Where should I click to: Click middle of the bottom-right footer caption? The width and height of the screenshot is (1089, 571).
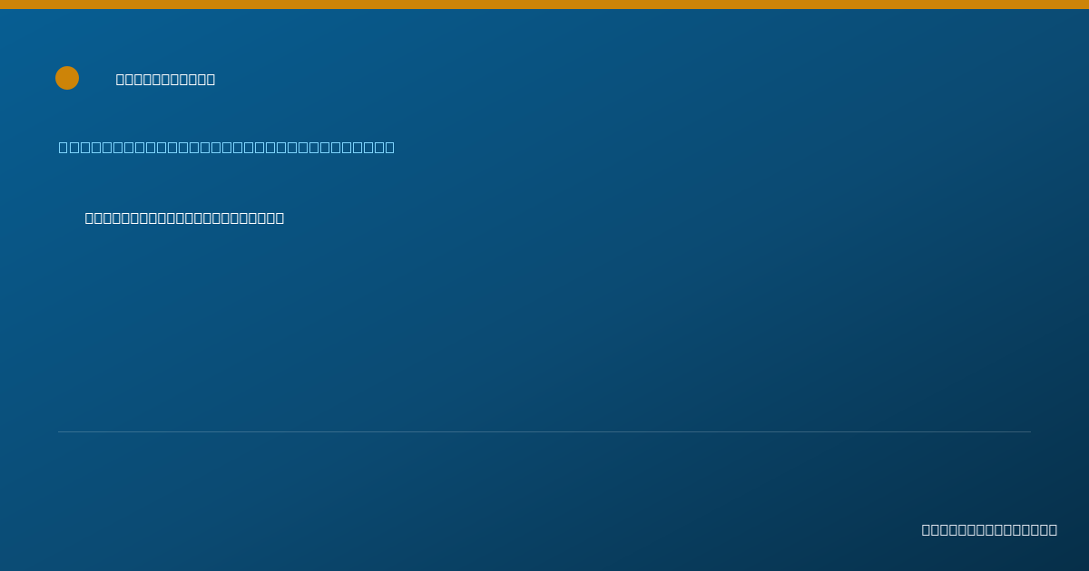[x=989, y=529]
